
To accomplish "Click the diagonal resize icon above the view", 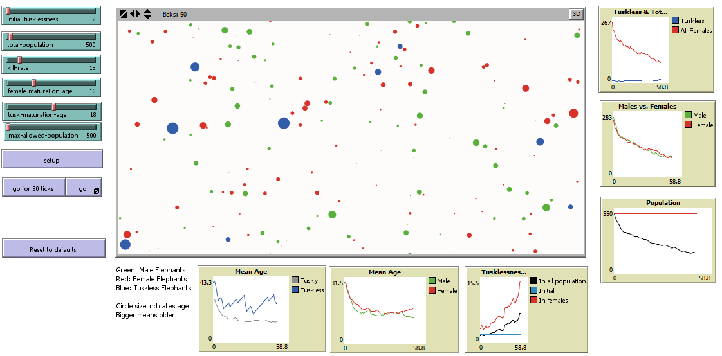I will click(123, 14).
